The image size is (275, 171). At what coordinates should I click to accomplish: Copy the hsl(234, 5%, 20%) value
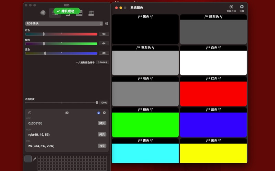[x=102, y=146]
